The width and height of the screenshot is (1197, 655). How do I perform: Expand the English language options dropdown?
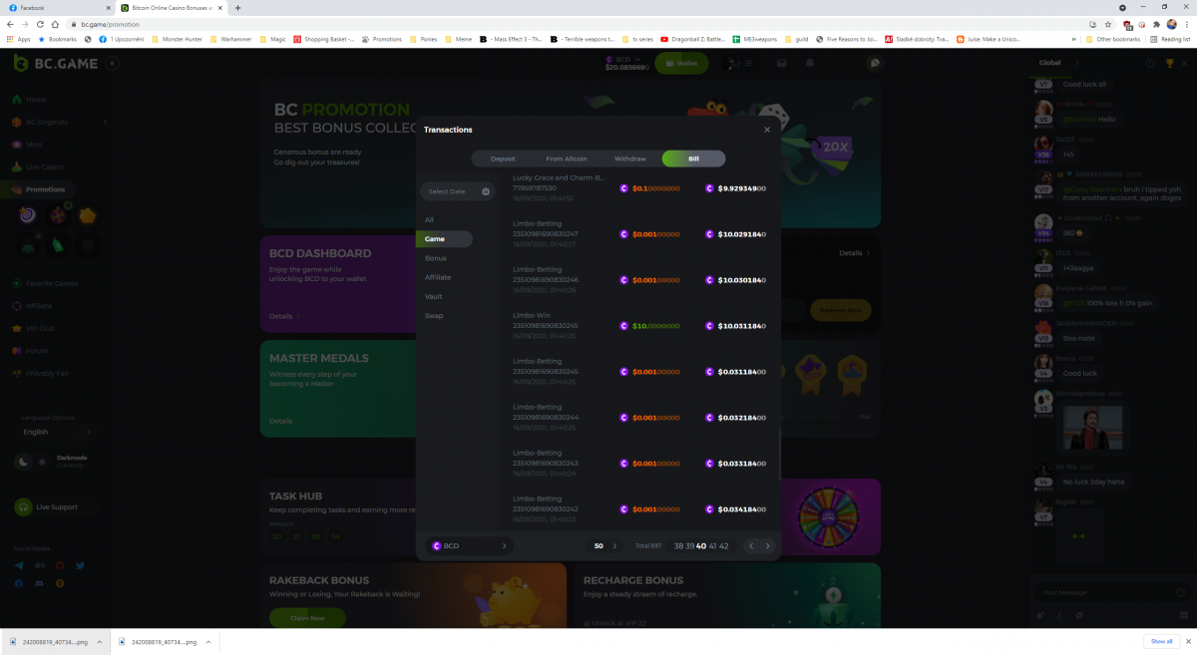pos(57,432)
